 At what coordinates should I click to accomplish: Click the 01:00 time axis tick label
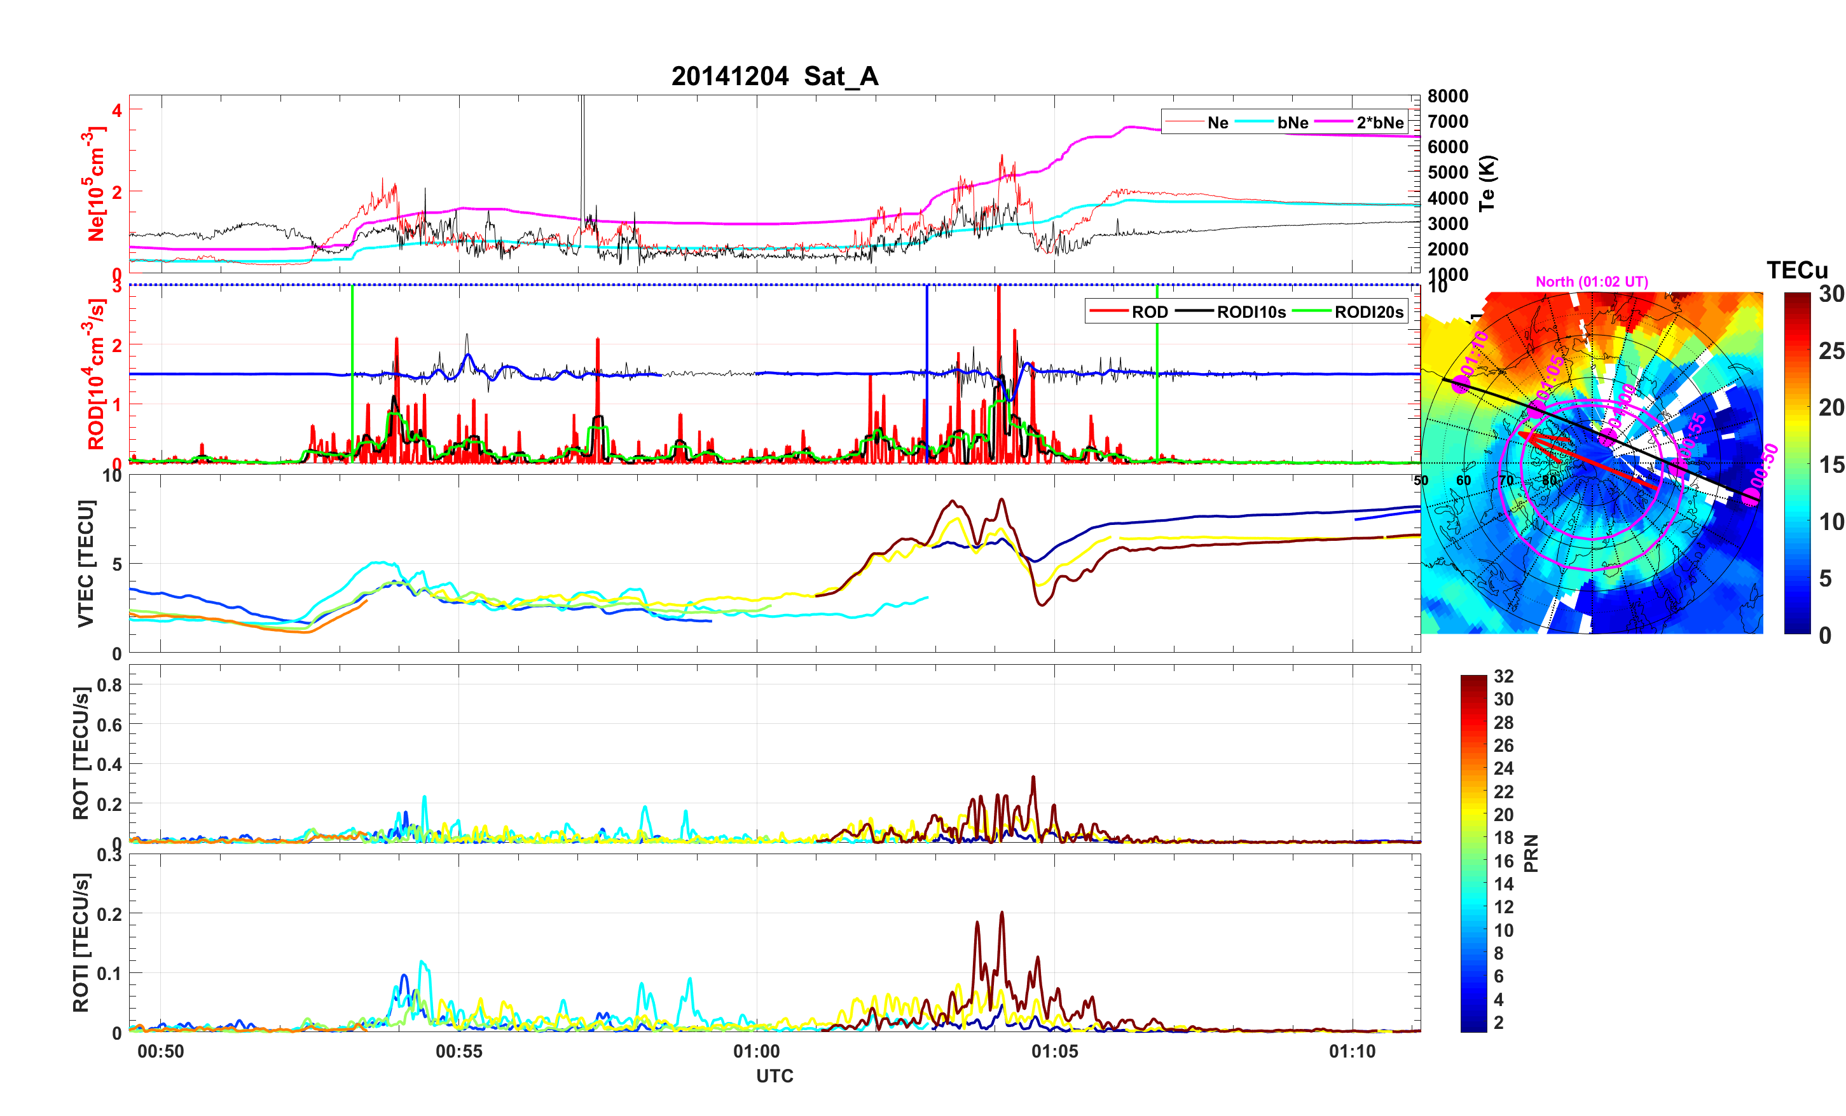click(756, 1052)
